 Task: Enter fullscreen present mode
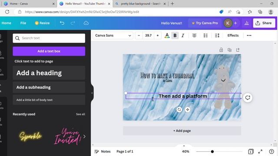coord(260,152)
